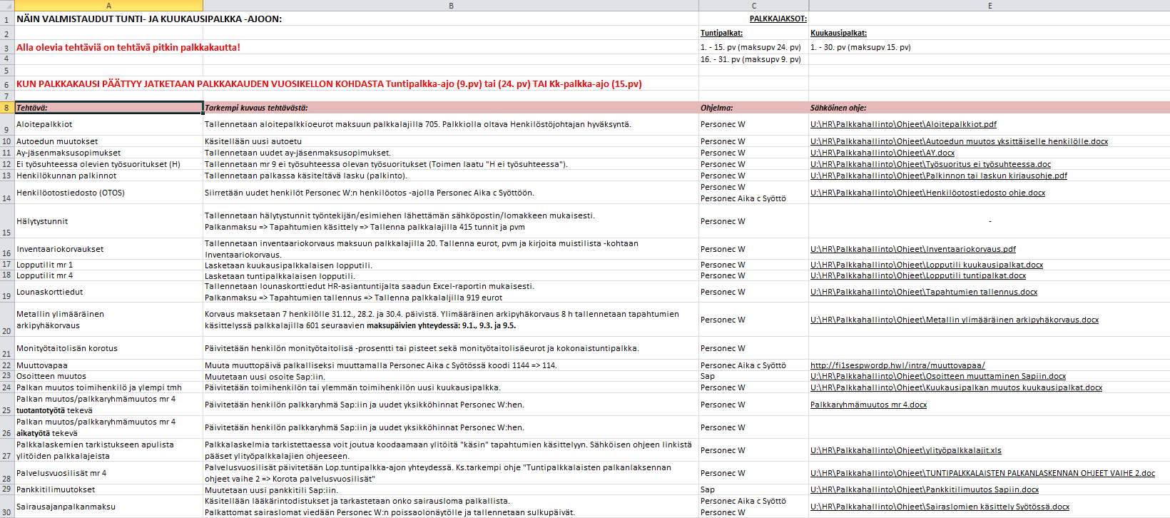Screen dimensions: 1170x518
Task: Select the 'Osoitteen muutos' cell
Action: tap(108, 376)
